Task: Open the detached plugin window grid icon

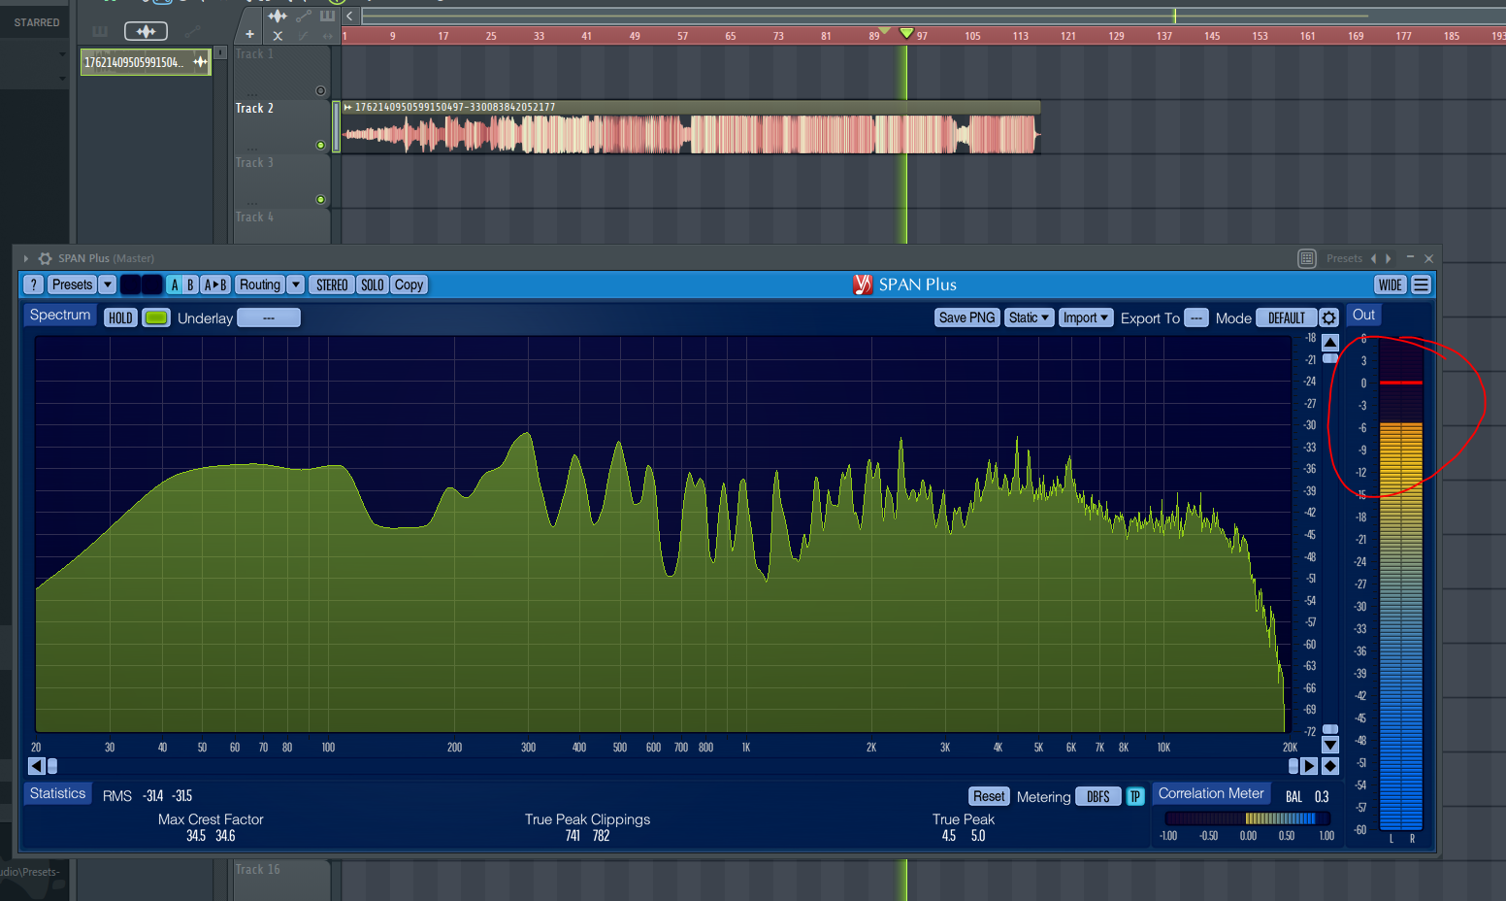Action: coord(1307,258)
